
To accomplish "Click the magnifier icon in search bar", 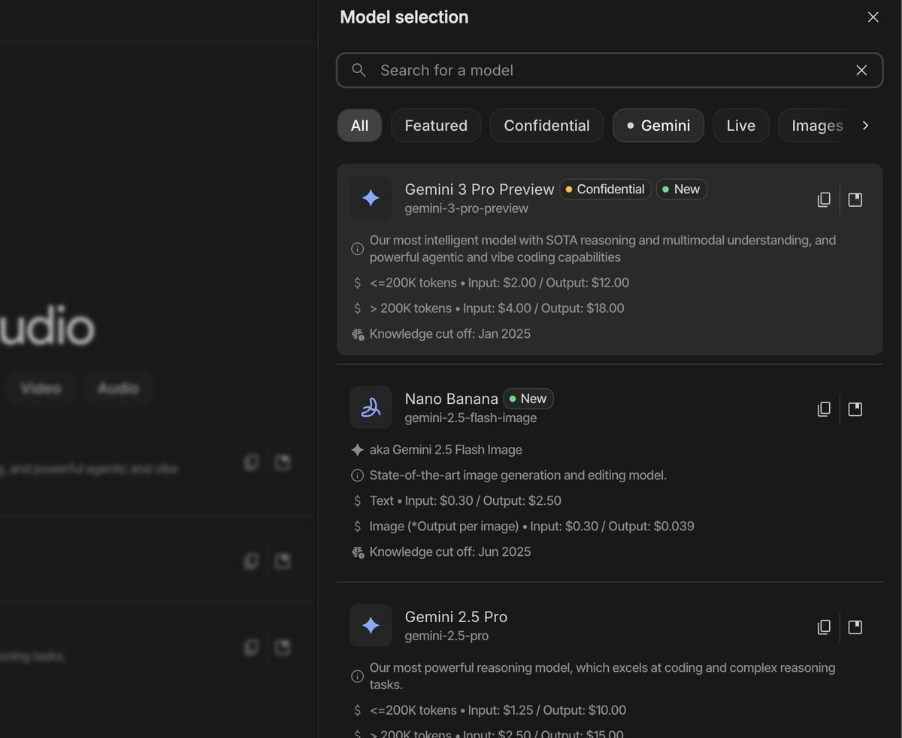I will [x=359, y=70].
